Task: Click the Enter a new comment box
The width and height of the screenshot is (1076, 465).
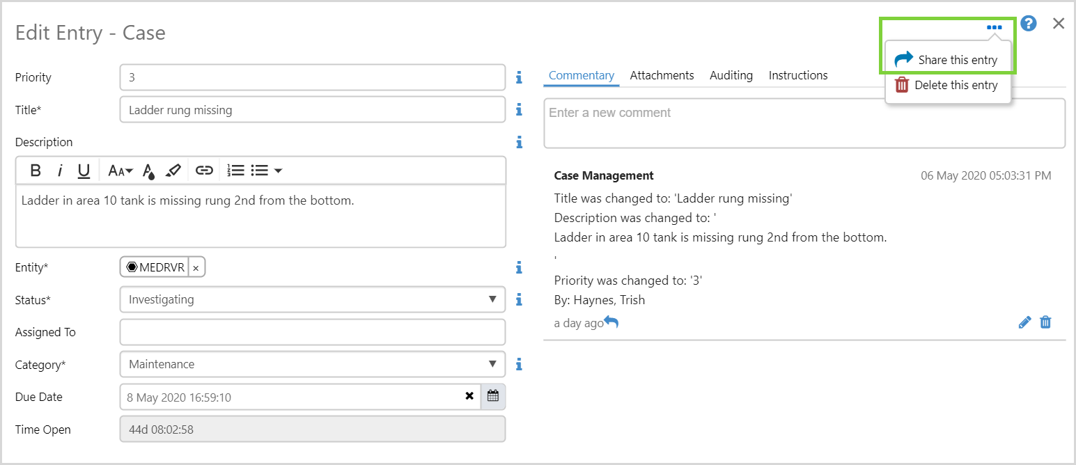Action: point(804,123)
